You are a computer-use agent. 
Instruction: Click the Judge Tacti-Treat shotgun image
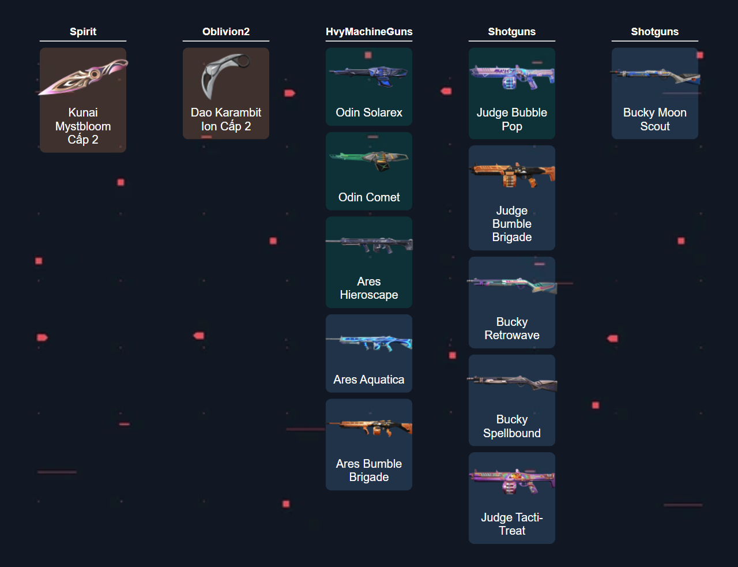coord(512,481)
